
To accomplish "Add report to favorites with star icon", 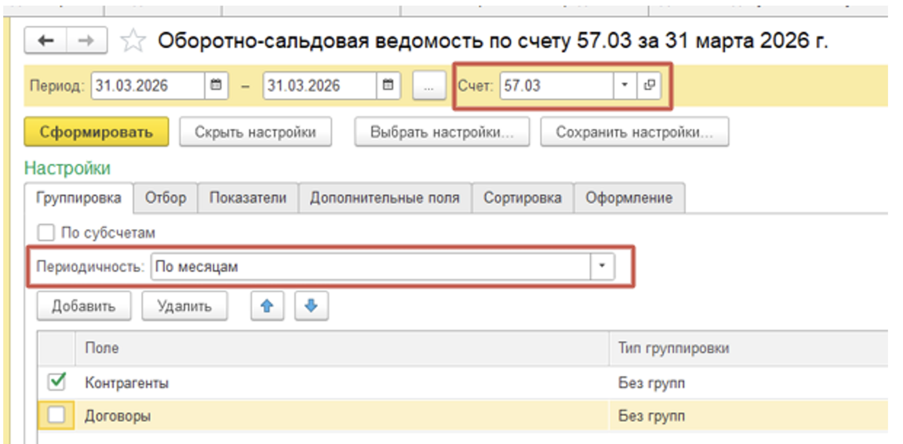I will tap(133, 41).
